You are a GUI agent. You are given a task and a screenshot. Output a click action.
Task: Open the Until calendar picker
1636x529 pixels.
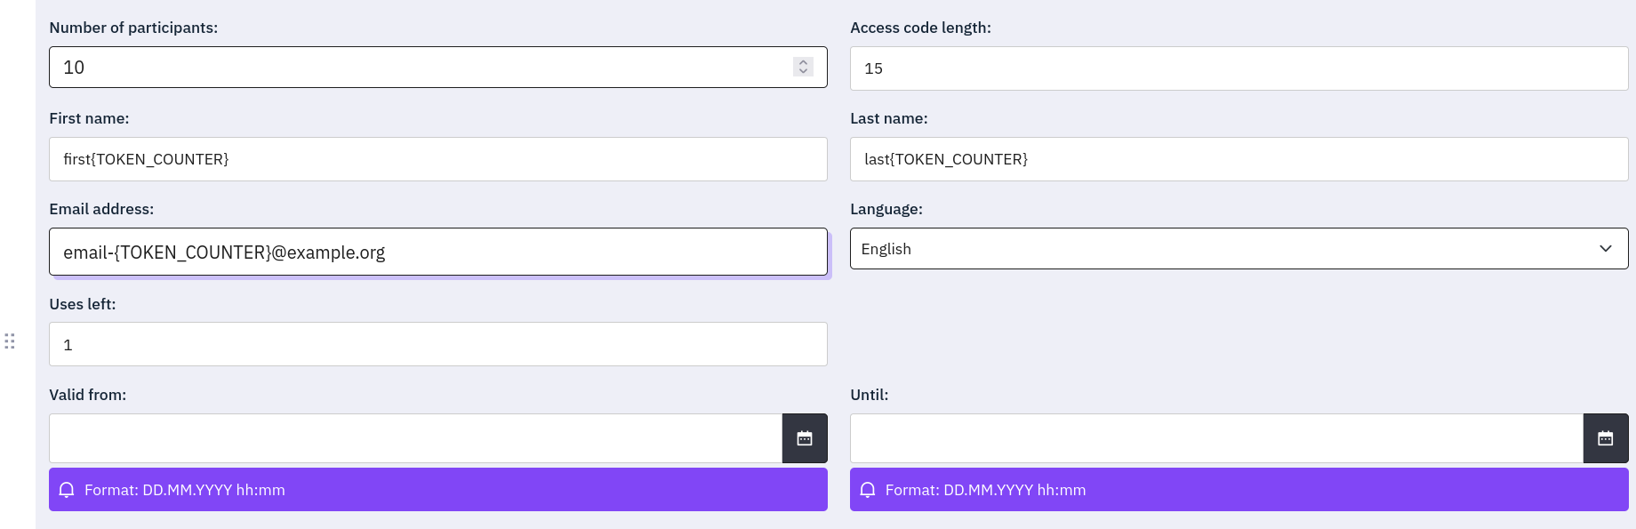click(x=1606, y=438)
